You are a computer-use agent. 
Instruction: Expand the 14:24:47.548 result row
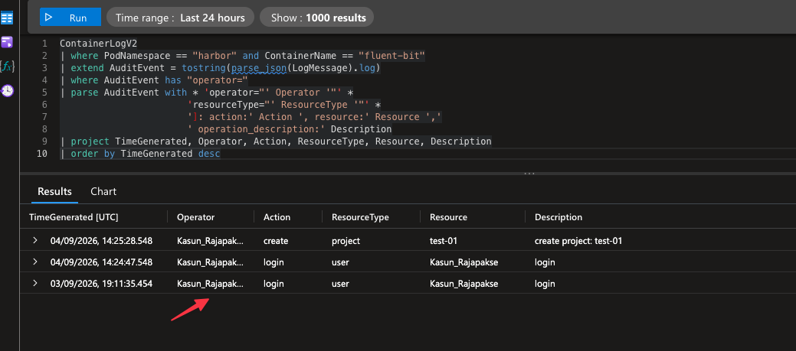point(35,262)
